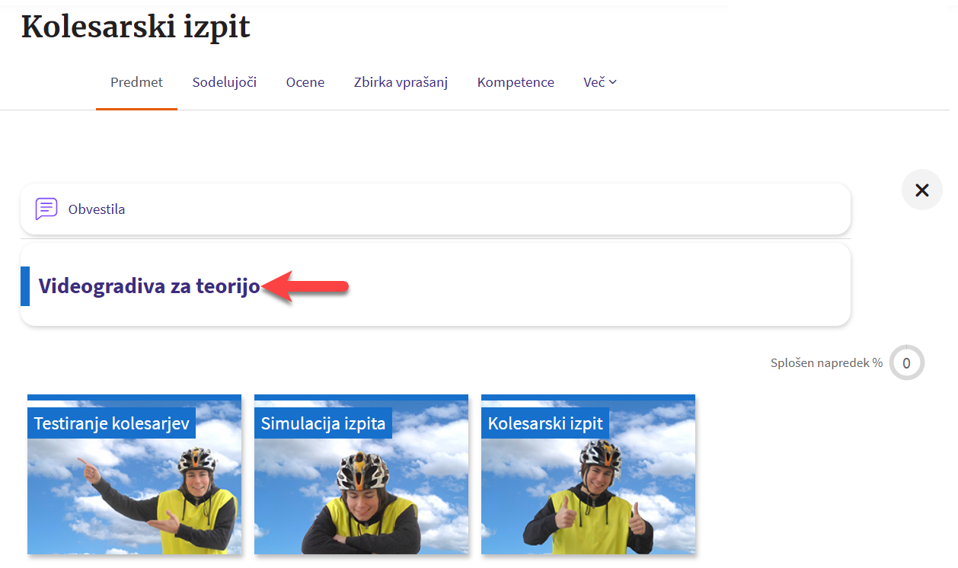Click the circular progress indicator showing 0

[x=906, y=363]
